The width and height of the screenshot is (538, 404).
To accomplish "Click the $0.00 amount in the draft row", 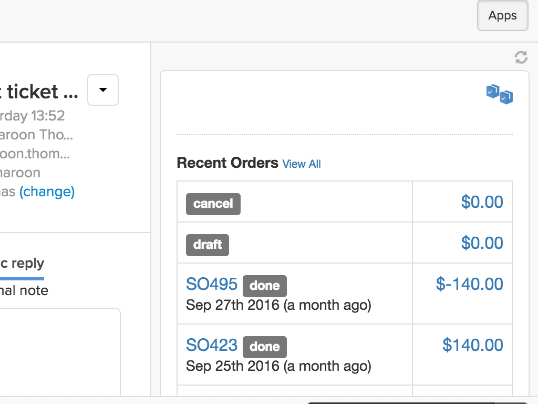I will point(482,243).
